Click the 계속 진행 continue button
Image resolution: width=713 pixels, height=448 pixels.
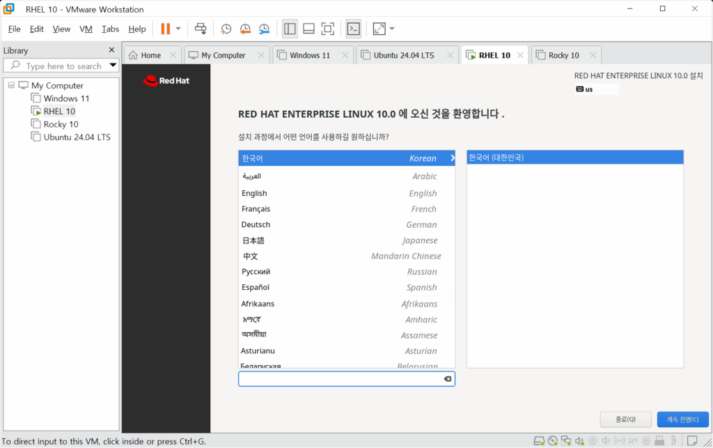click(682, 419)
